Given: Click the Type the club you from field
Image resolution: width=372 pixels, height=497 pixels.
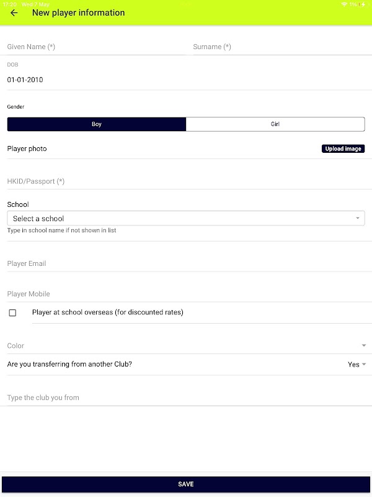Looking at the screenshot, I should point(185,398).
